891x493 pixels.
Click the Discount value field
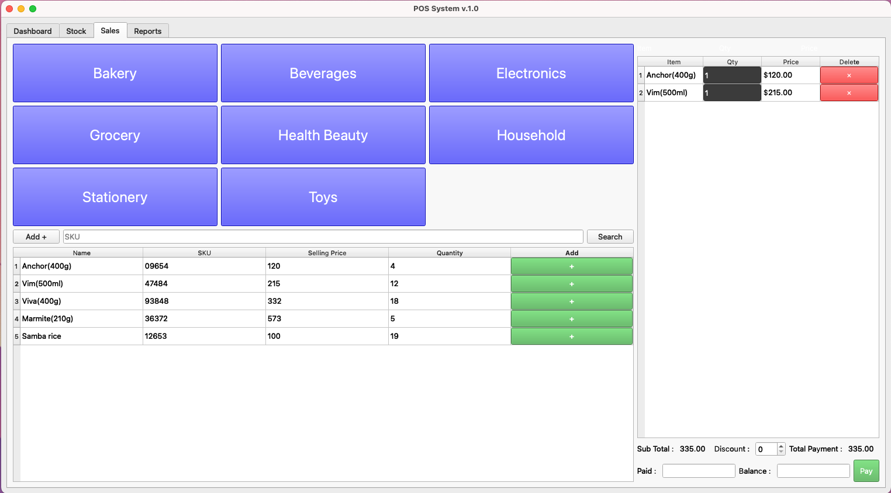(766, 449)
